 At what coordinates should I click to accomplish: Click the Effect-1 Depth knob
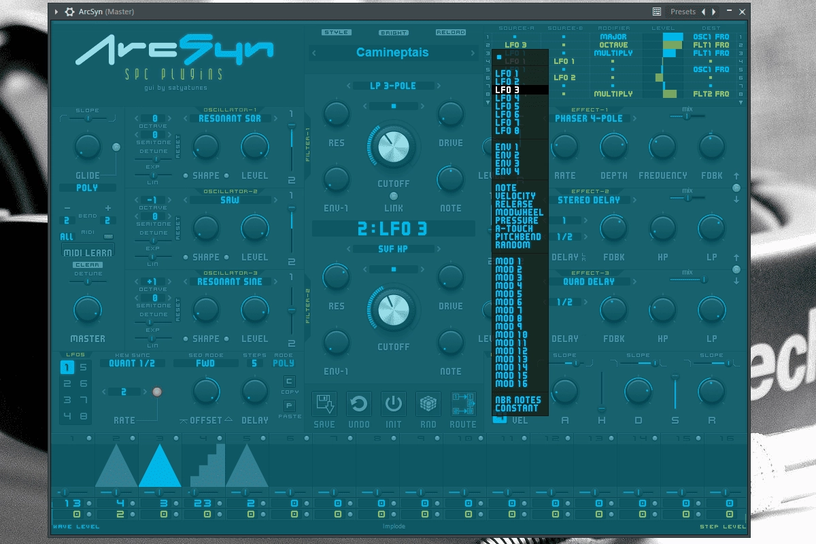[613, 146]
